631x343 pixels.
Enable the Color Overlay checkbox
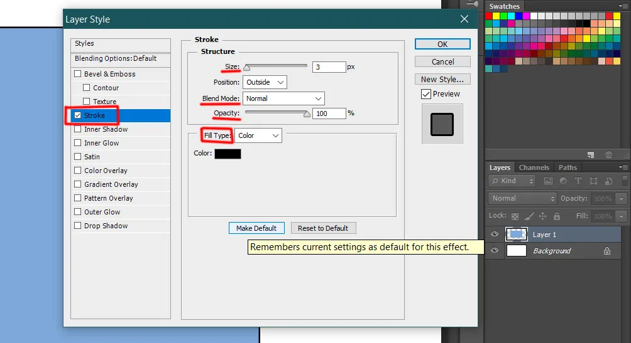78,171
